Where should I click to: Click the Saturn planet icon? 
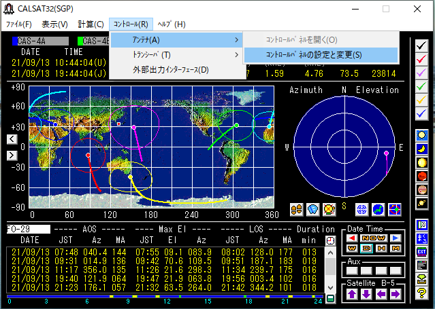click(421, 204)
